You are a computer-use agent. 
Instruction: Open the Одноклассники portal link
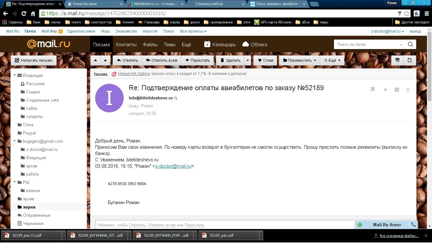pos(81,31)
